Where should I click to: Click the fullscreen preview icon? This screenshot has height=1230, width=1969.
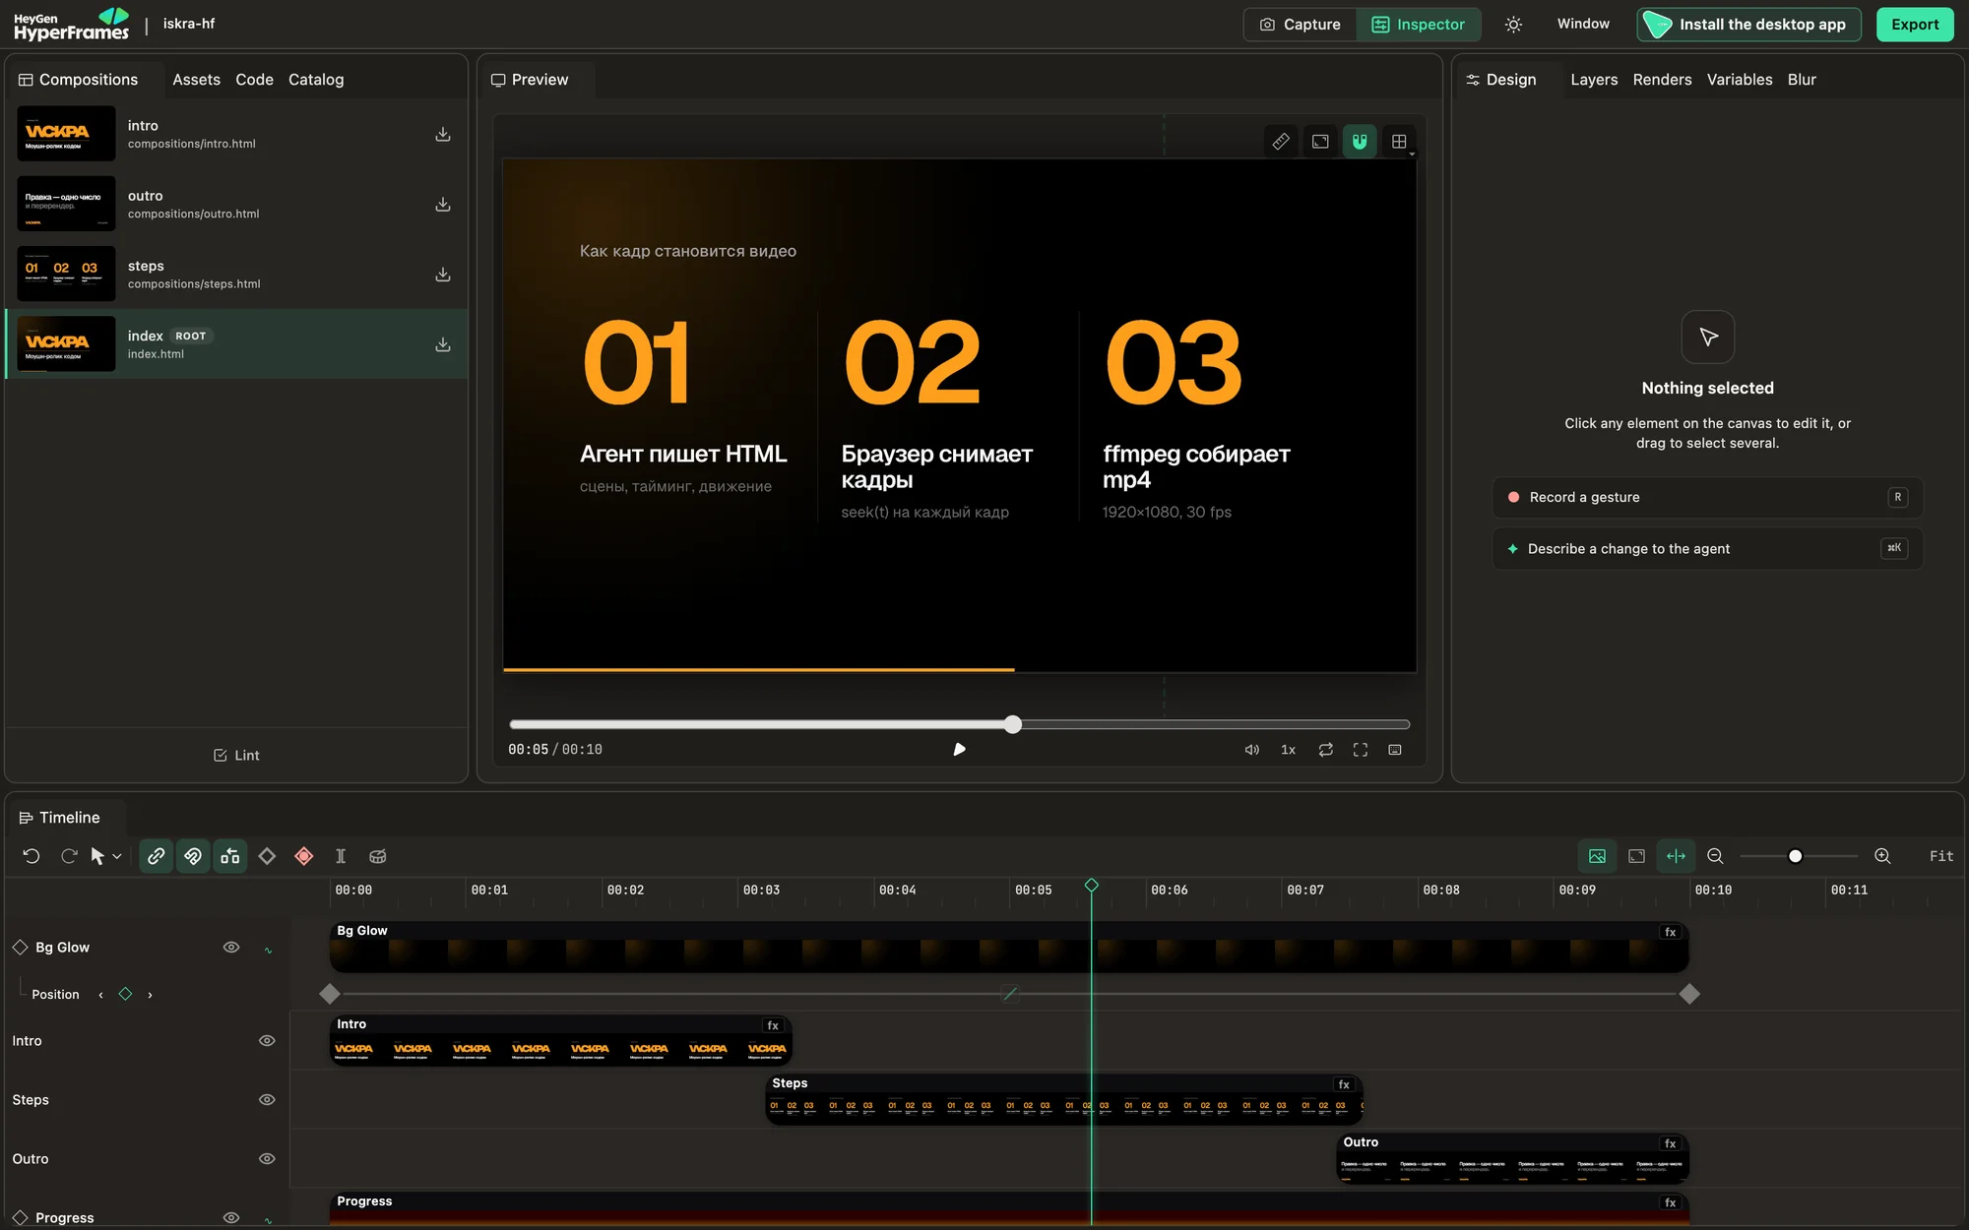pyautogui.click(x=1361, y=750)
